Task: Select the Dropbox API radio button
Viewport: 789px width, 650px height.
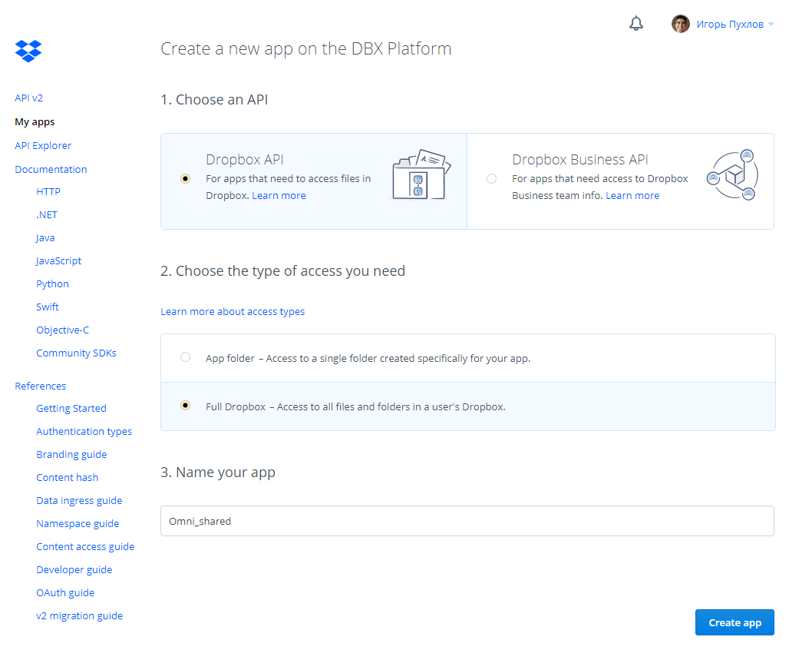Action: pyautogui.click(x=185, y=178)
